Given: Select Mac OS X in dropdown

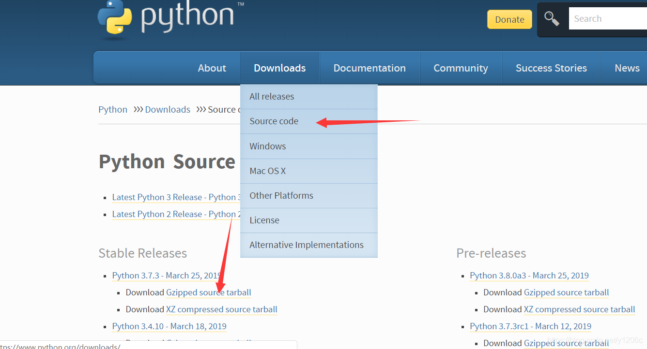Looking at the screenshot, I should tap(308, 171).
